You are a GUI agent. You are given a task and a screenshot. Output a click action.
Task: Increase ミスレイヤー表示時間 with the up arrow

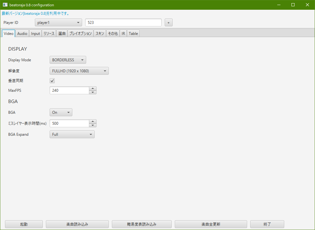93,122
